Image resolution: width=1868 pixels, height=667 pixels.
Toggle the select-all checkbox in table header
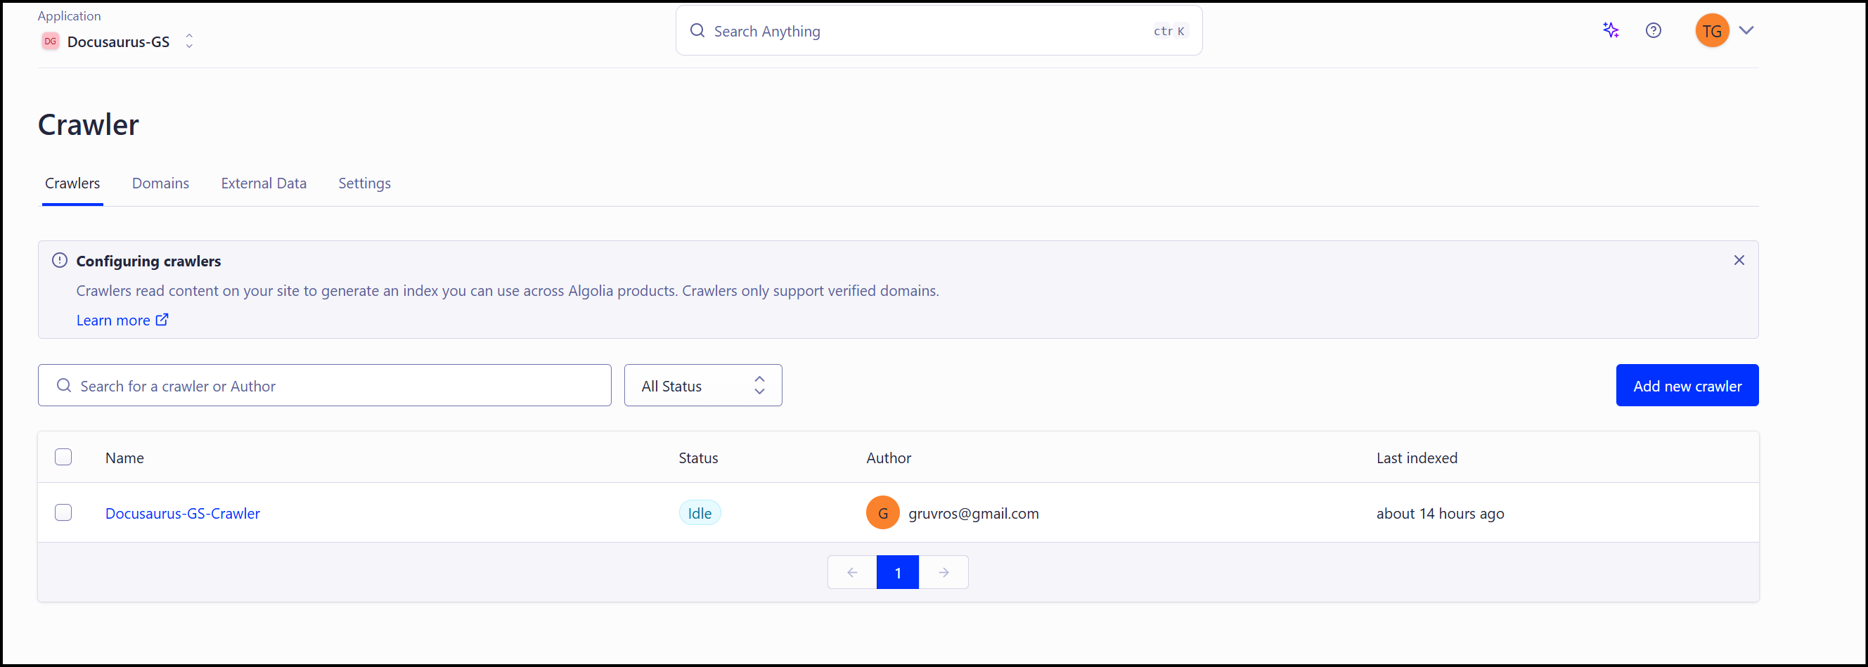[63, 457]
